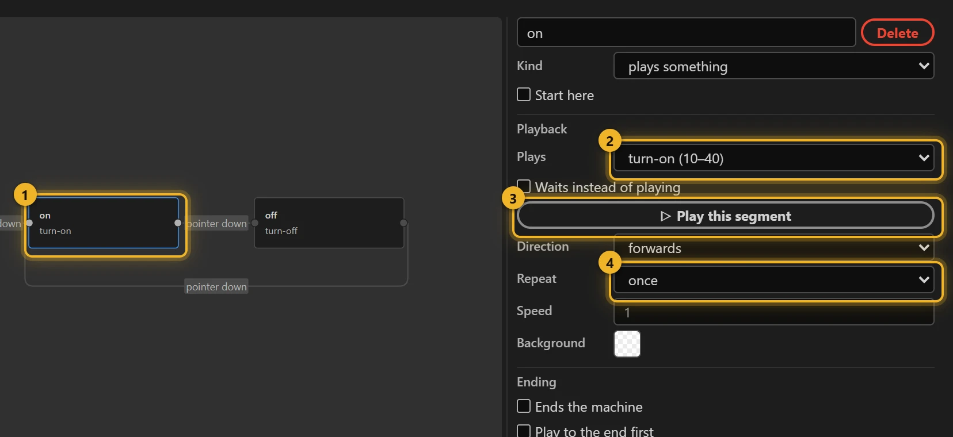Click the Speed input field
Image resolution: width=953 pixels, height=437 pixels.
pyautogui.click(x=773, y=312)
